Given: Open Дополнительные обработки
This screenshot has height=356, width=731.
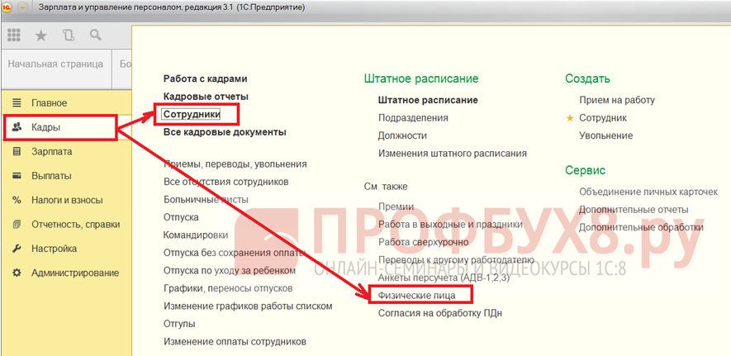Looking at the screenshot, I should point(641,227).
